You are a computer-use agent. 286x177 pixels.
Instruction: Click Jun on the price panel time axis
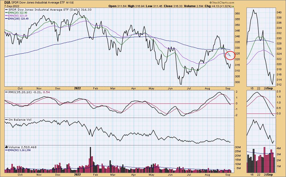170,88
